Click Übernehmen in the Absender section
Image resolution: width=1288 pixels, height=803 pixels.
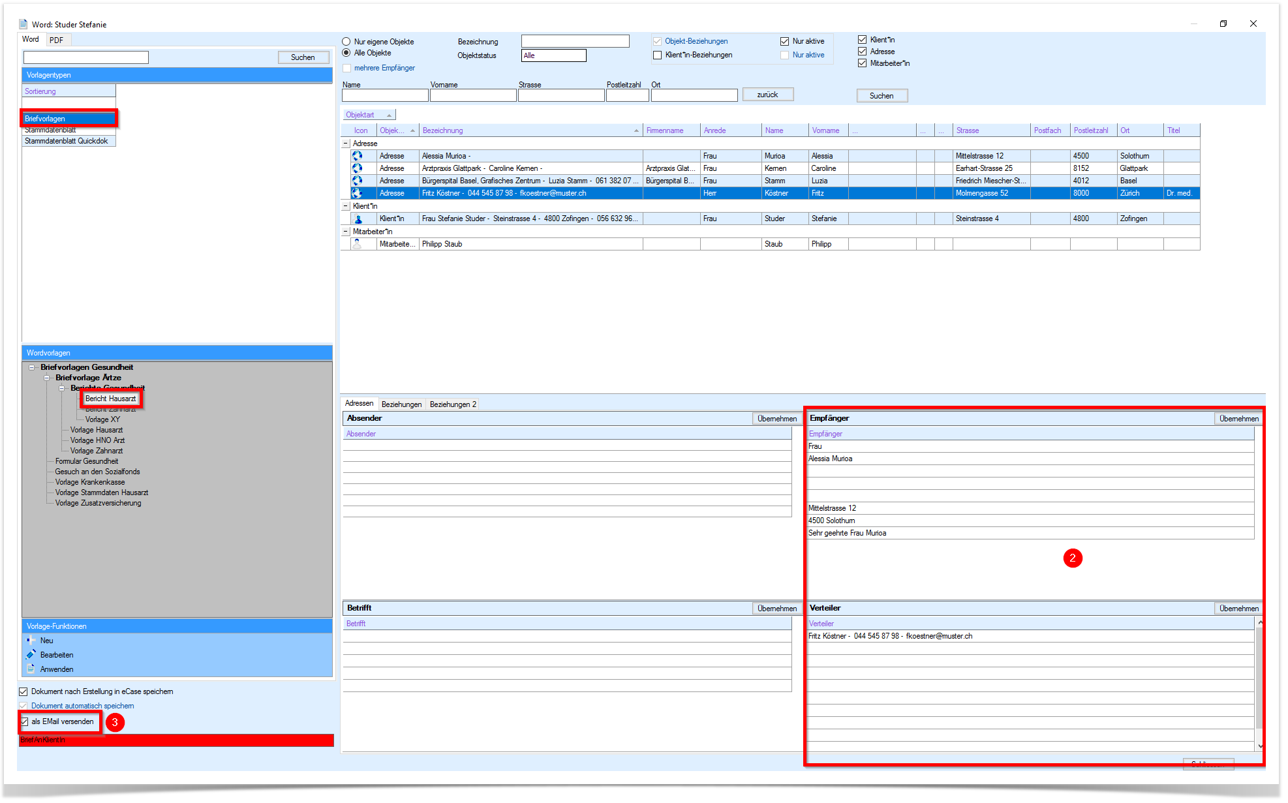(777, 419)
